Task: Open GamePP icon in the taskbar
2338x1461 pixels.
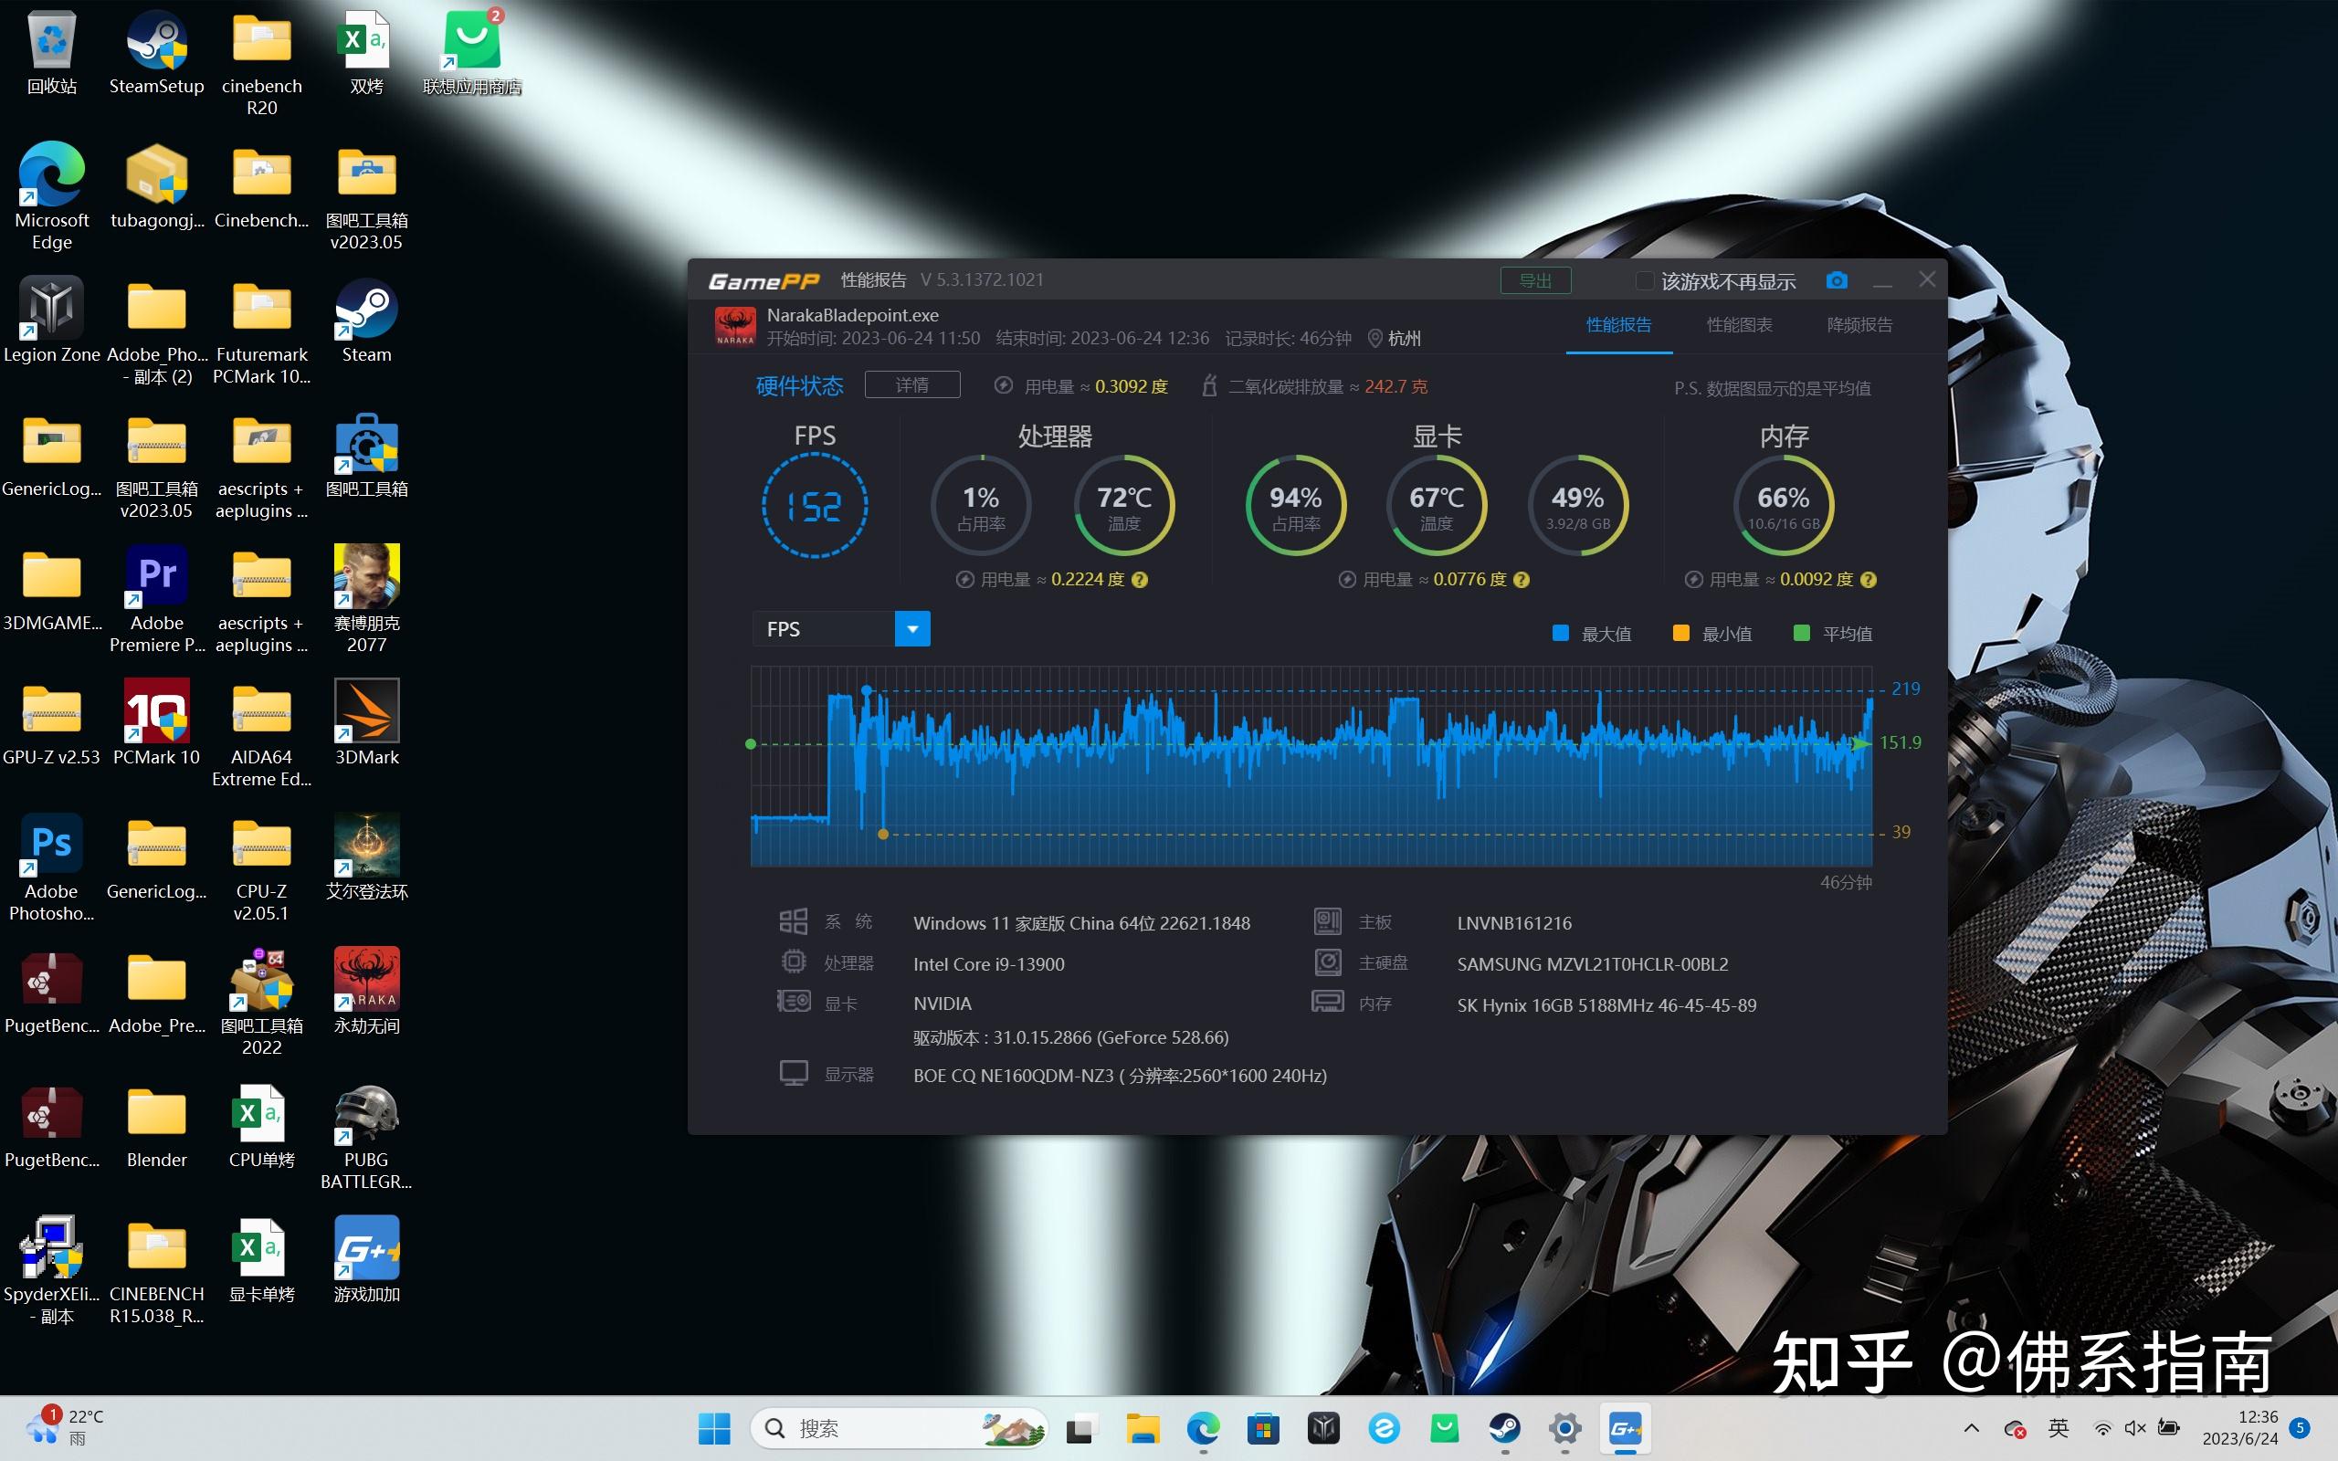Action: 1624,1428
